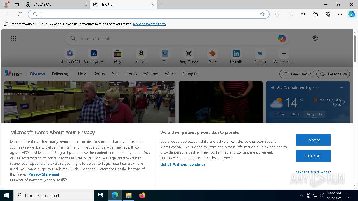The image size is (358, 201).
Task: Open File Explorer from taskbar
Action: pos(129,195)
